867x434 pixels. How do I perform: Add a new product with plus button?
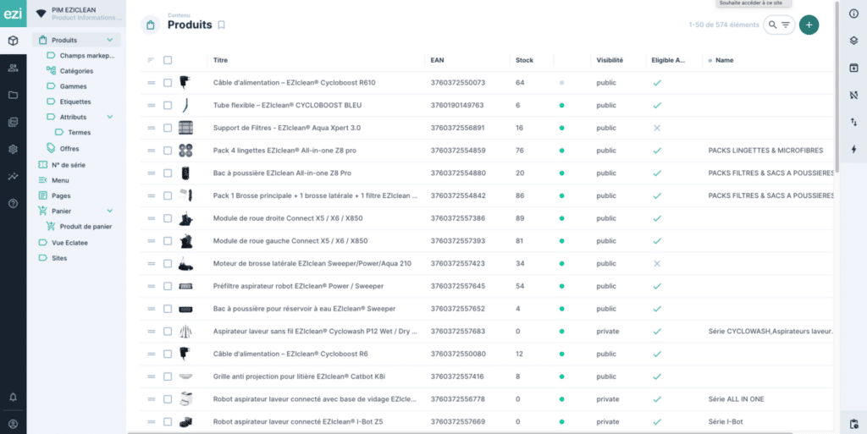click(x=809, y=25)
